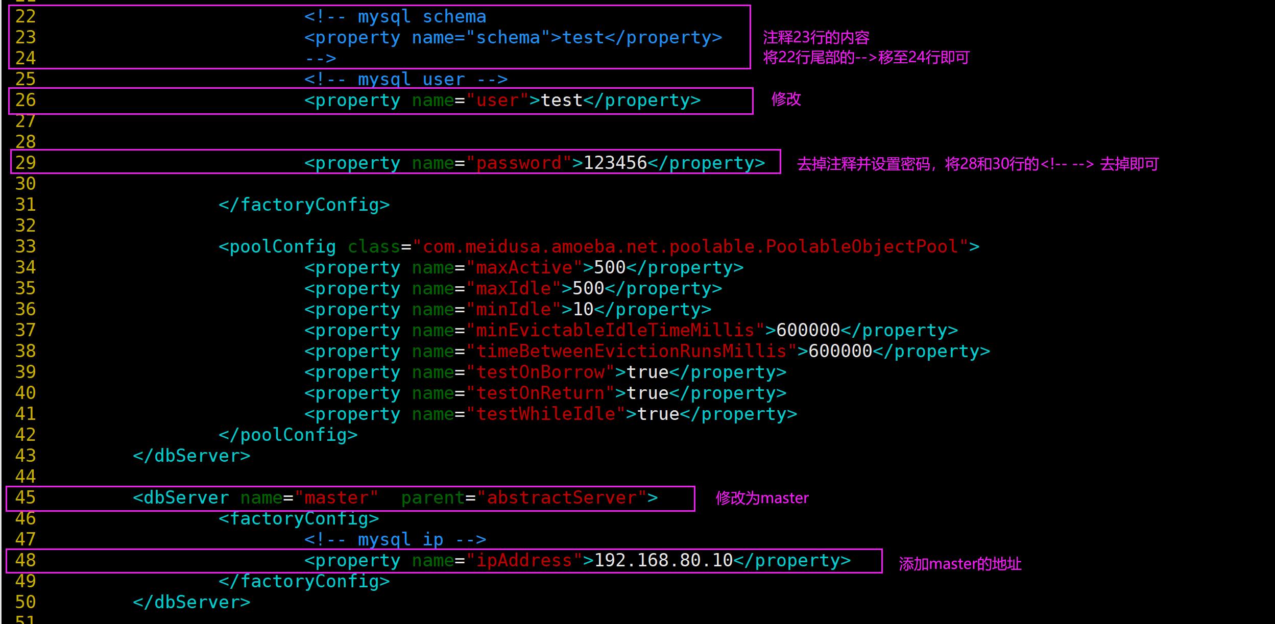The image size is (1275, 624).
Task: Click the "</factoryConfig>" tag on line 49
Action: (x=304, y=582)
